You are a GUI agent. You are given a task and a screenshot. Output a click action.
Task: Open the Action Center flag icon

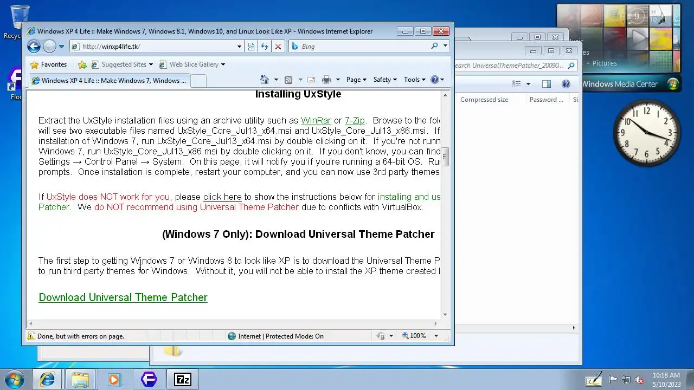point(613,380)
